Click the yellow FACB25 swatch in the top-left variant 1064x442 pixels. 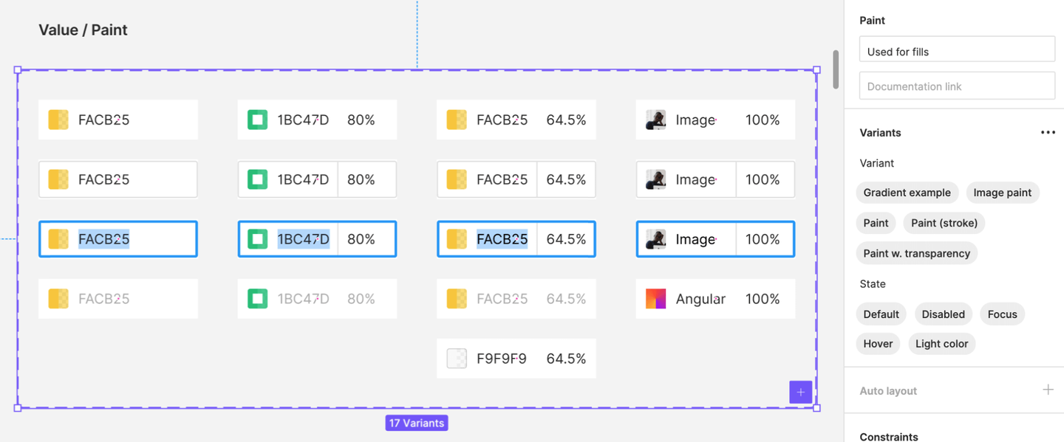[x=58, y=120]
